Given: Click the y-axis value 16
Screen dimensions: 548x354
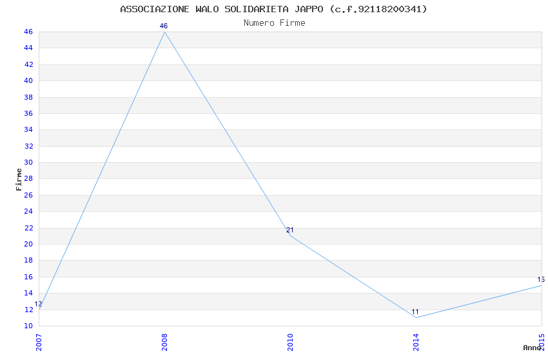Looking at the screenshot, I should tap(28, 277).
